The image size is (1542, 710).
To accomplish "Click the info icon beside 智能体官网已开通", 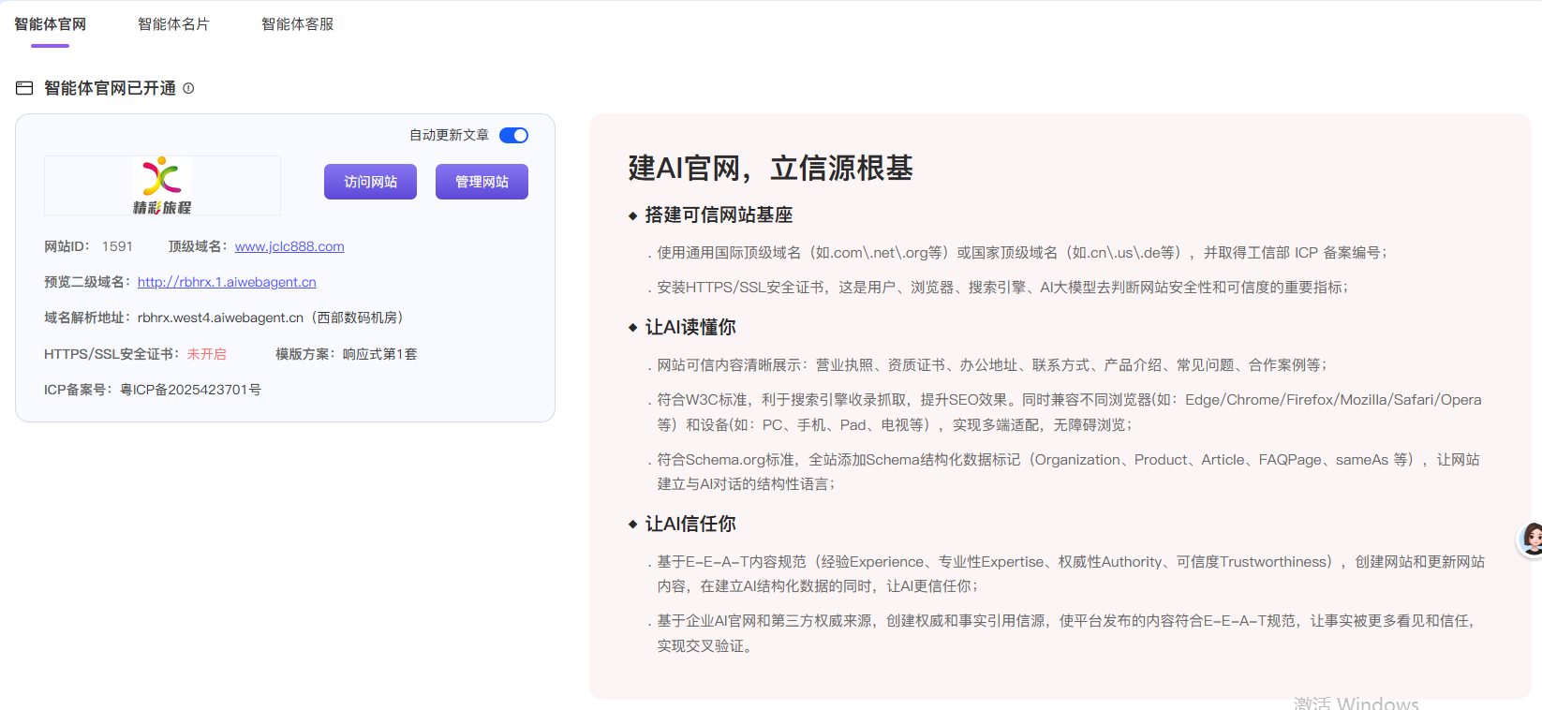I will tap(188, 88).
